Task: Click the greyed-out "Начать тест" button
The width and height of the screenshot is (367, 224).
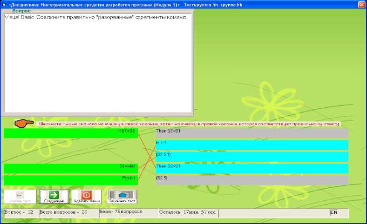Action: (20, 197)
